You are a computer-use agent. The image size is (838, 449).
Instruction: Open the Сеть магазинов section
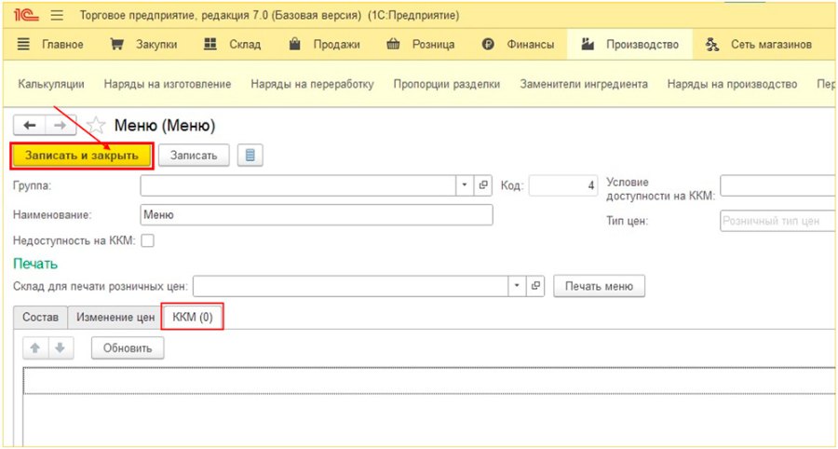click(x=758, y=45)
